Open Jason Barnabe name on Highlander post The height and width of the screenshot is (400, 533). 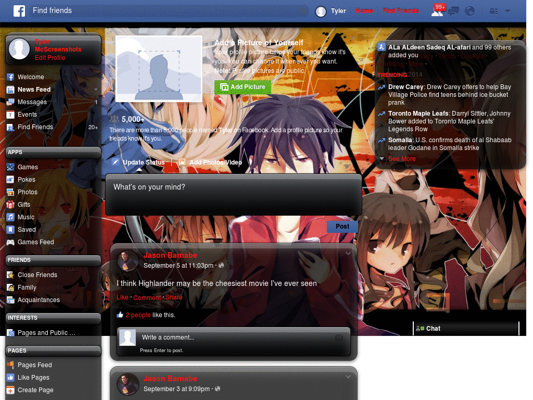click(170, 255)
